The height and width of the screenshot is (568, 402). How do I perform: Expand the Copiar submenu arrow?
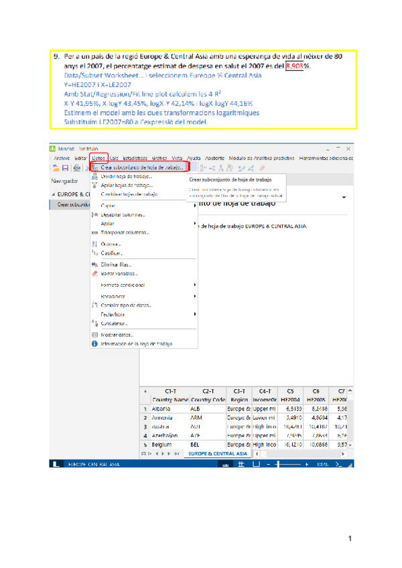point(195,206)
